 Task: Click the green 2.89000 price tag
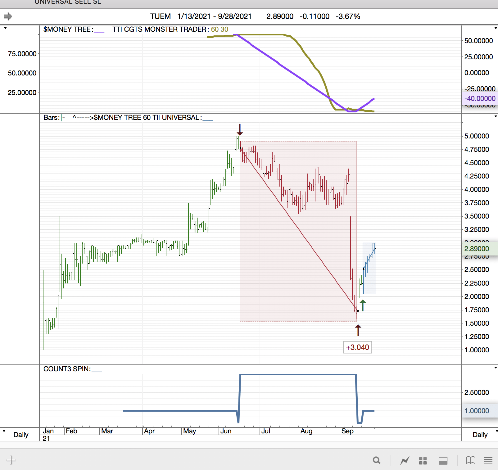(480, 249)
